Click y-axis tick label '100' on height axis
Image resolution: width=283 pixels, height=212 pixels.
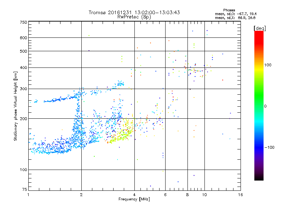[23, 170]
